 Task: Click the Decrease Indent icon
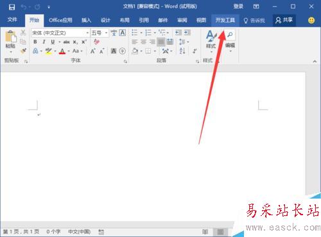coord(178,33)
